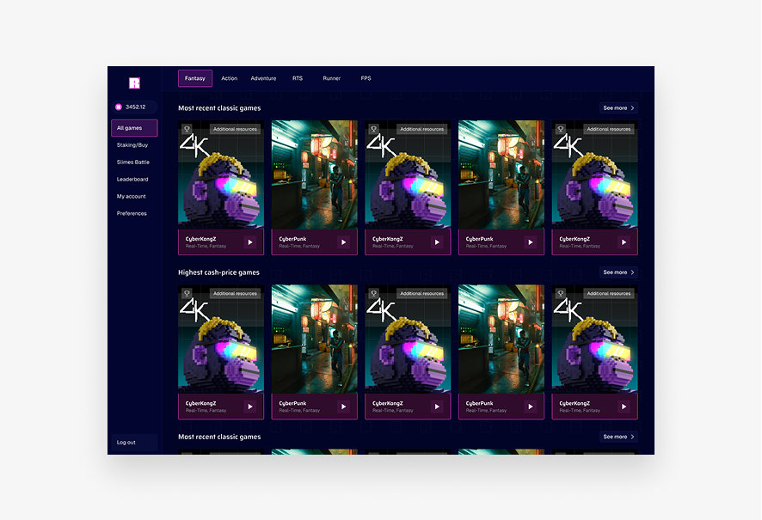Click the Log out button
Viewport: 762px width, 520px height.
point(125,443)
